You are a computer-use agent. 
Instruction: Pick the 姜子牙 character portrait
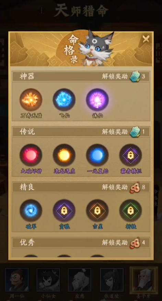[144, 280]
